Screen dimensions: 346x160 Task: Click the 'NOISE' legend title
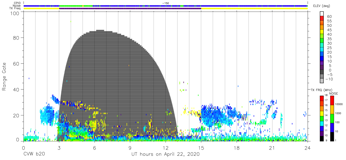coord(333,93)
